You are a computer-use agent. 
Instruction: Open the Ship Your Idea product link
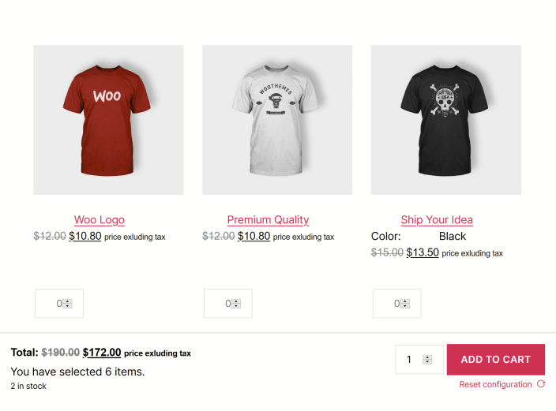(437, 219)
